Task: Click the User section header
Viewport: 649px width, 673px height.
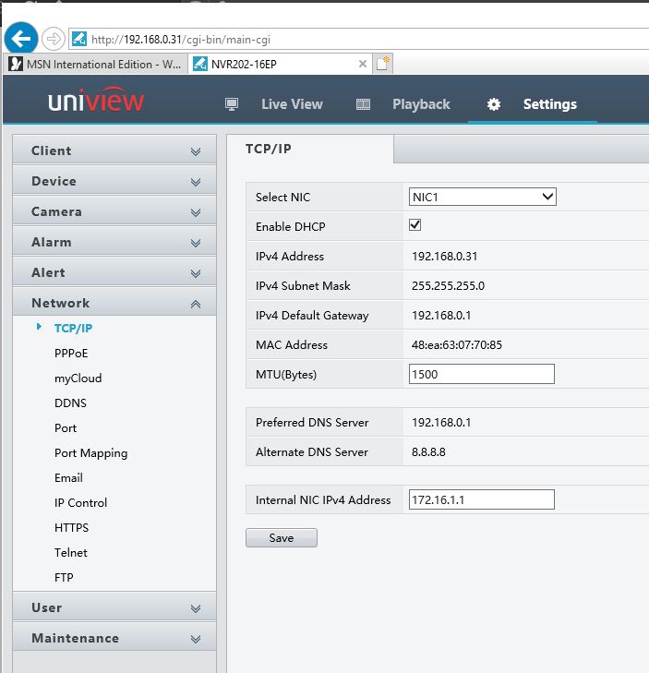Action: 114,607
